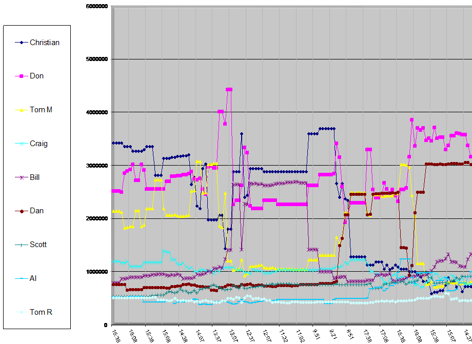472x344 pixels.
Task: Click the 15:08 x-axis label
Action: click(166, 336)
